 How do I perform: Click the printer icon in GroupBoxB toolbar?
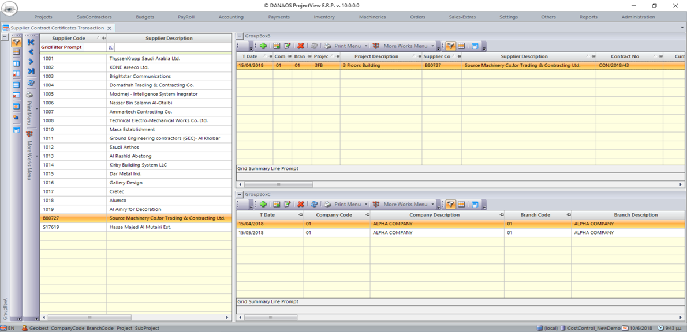(x=328, y=46)
